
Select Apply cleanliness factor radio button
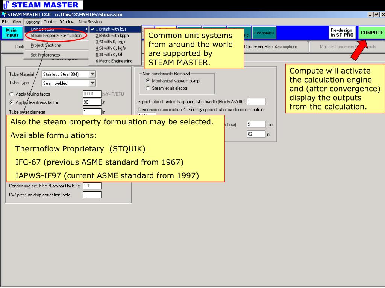pyautogui.click(x=12, y=102)
